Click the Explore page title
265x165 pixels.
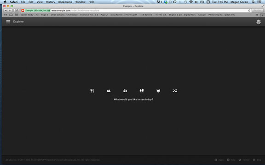pyautogui.click(x=18, y=22)
